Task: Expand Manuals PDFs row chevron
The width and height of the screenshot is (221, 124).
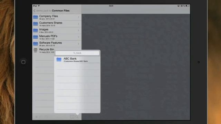Action: pos(78,37)
